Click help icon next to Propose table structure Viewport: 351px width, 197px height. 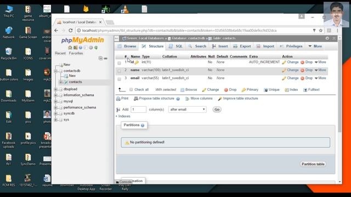[x=178, y=99]
